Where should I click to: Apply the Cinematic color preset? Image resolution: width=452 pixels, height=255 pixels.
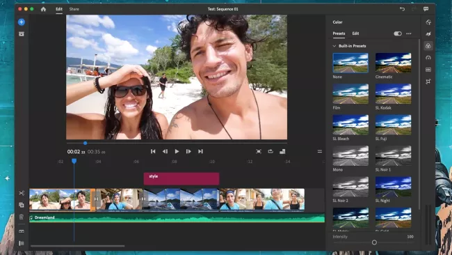[x=393, y=63]
